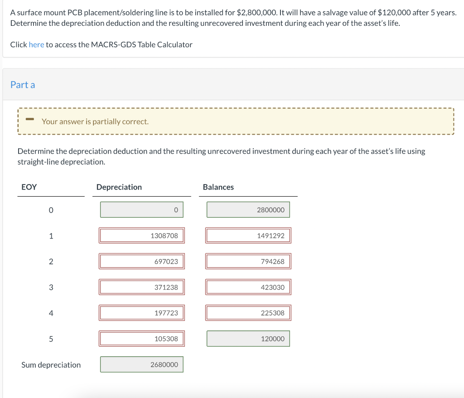This screenshot has width=464, height=398.
Task: Edit the year 3 depreciation field 371238
Action: tap(142, 287)
